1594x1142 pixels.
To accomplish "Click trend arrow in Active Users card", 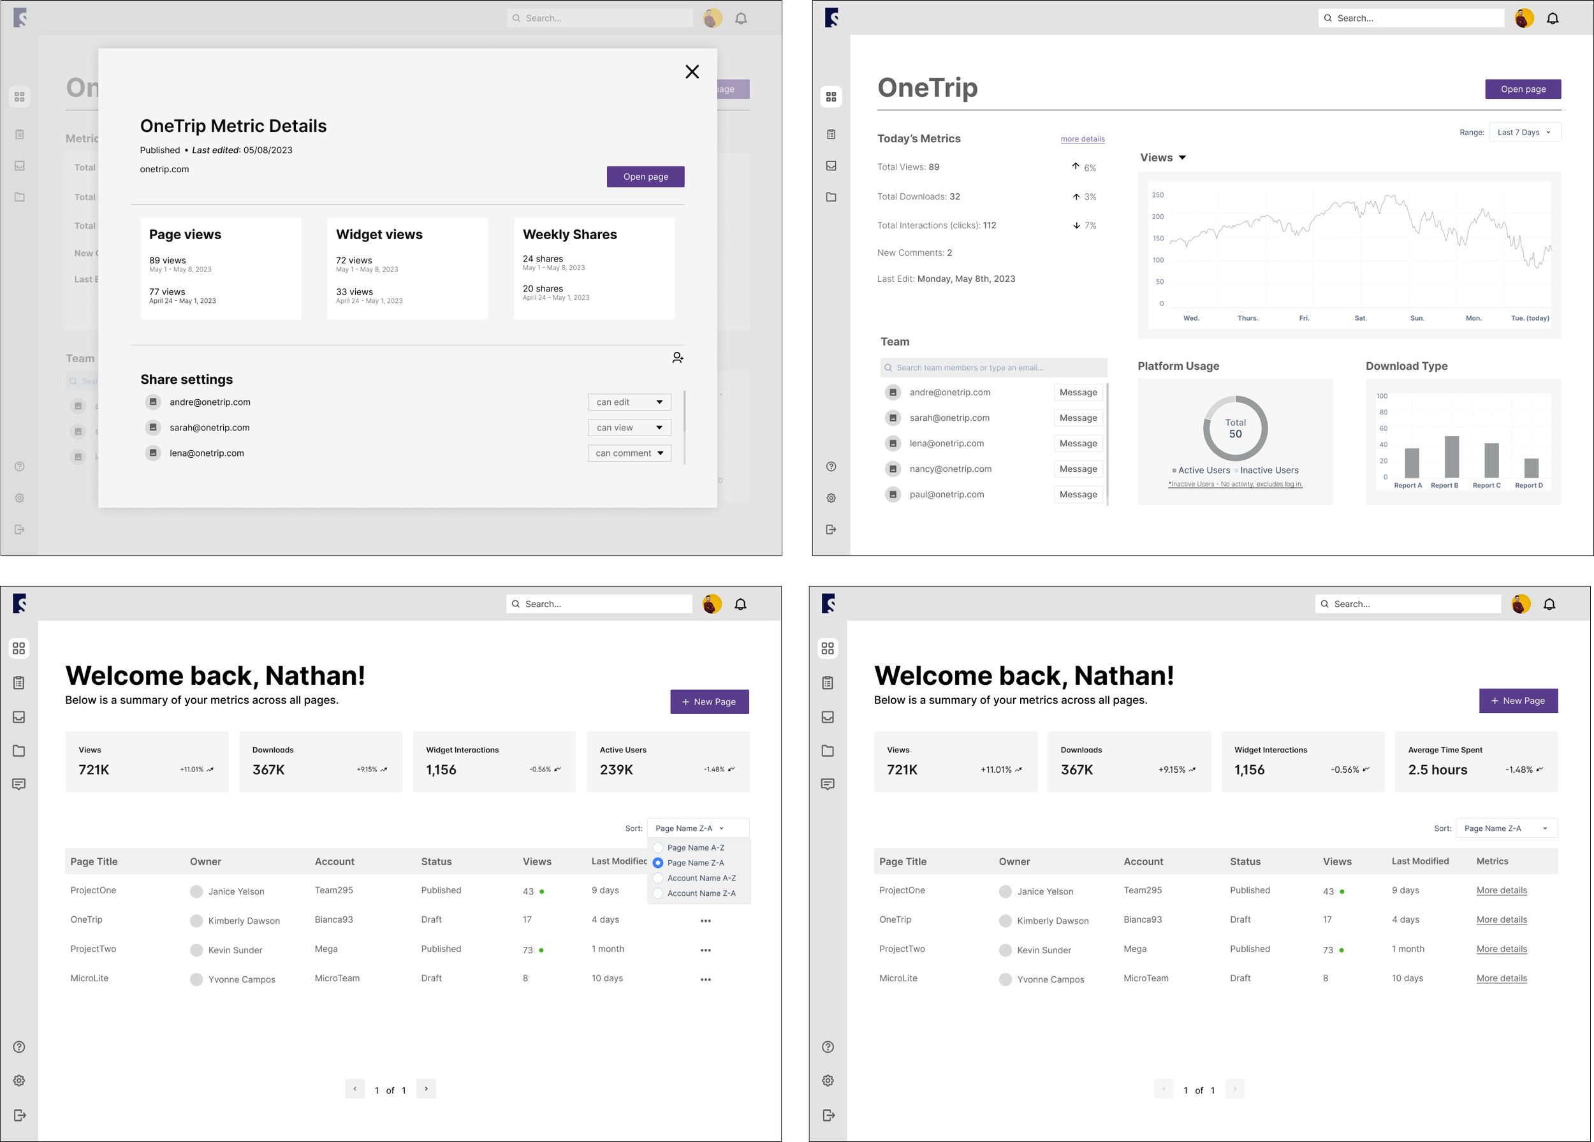I will [x=731, y=770].
